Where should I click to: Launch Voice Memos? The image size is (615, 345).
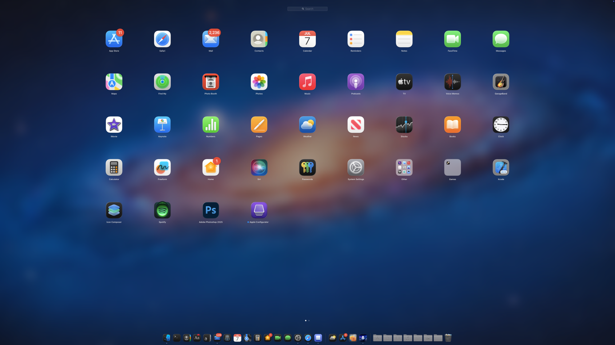452,82
